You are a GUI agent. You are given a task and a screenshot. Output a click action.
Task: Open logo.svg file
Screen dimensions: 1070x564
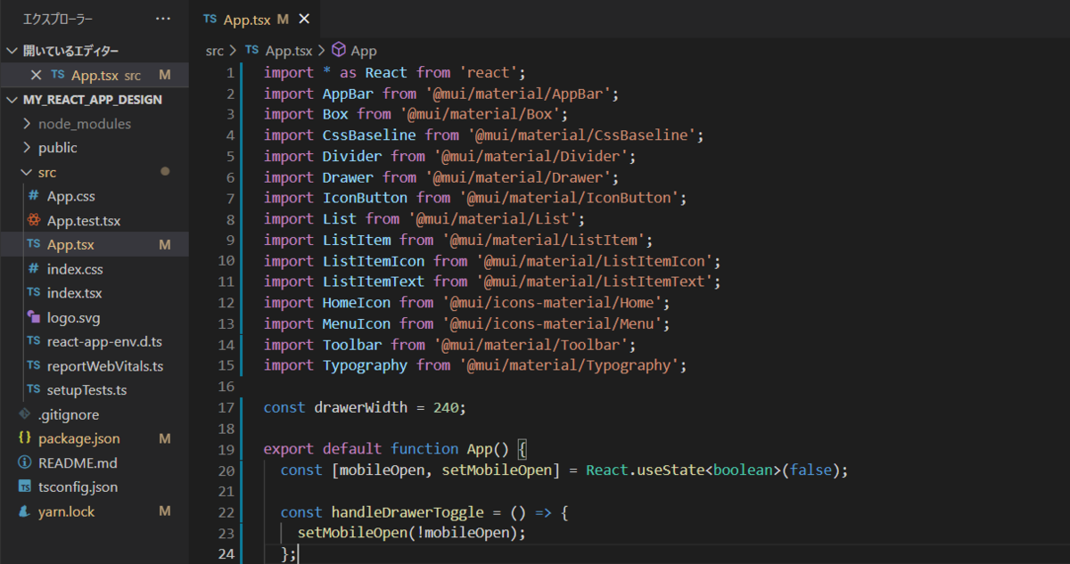pos(74,317)
